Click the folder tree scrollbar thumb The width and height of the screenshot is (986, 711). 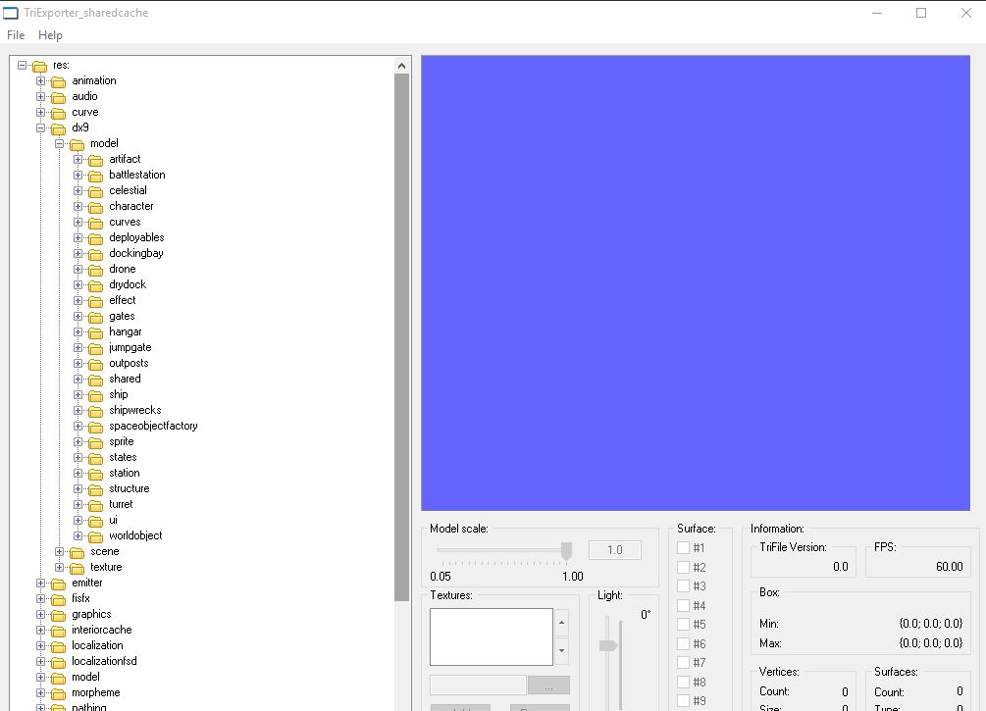coord(402,337)
